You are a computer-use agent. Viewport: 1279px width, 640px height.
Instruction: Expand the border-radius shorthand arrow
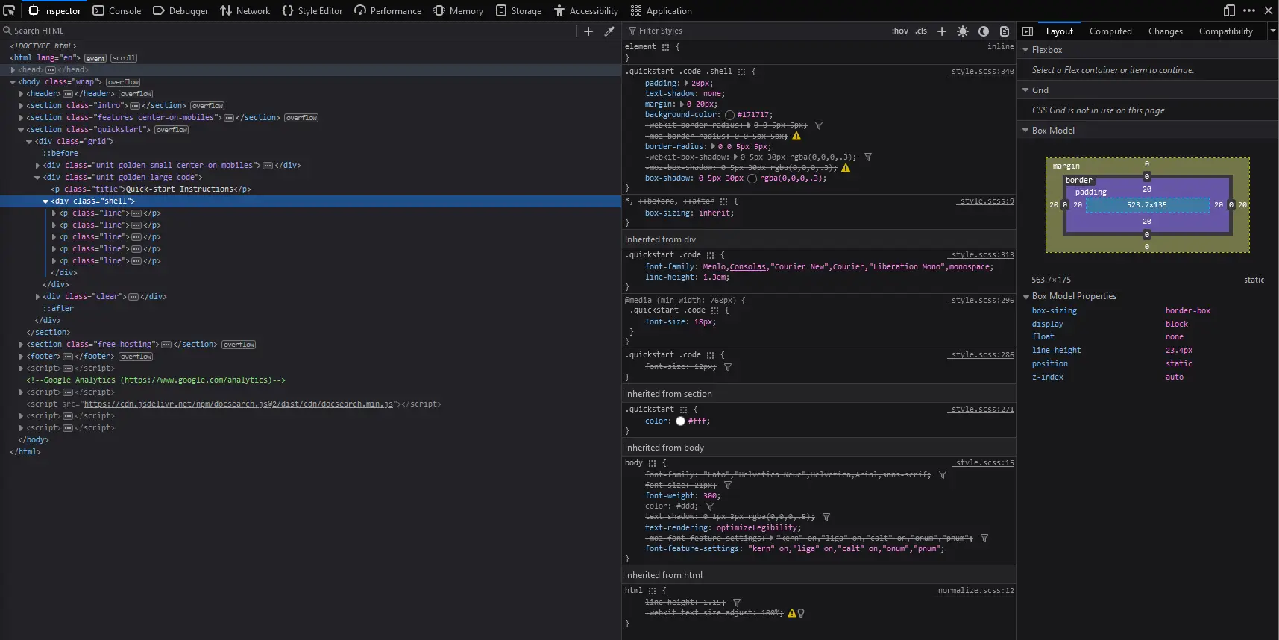click(713, 147)
